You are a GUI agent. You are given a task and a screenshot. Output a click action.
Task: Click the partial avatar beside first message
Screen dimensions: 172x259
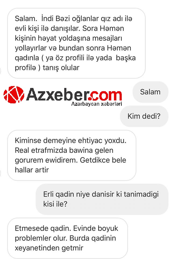pyautogui.click(x=0, y=71)
